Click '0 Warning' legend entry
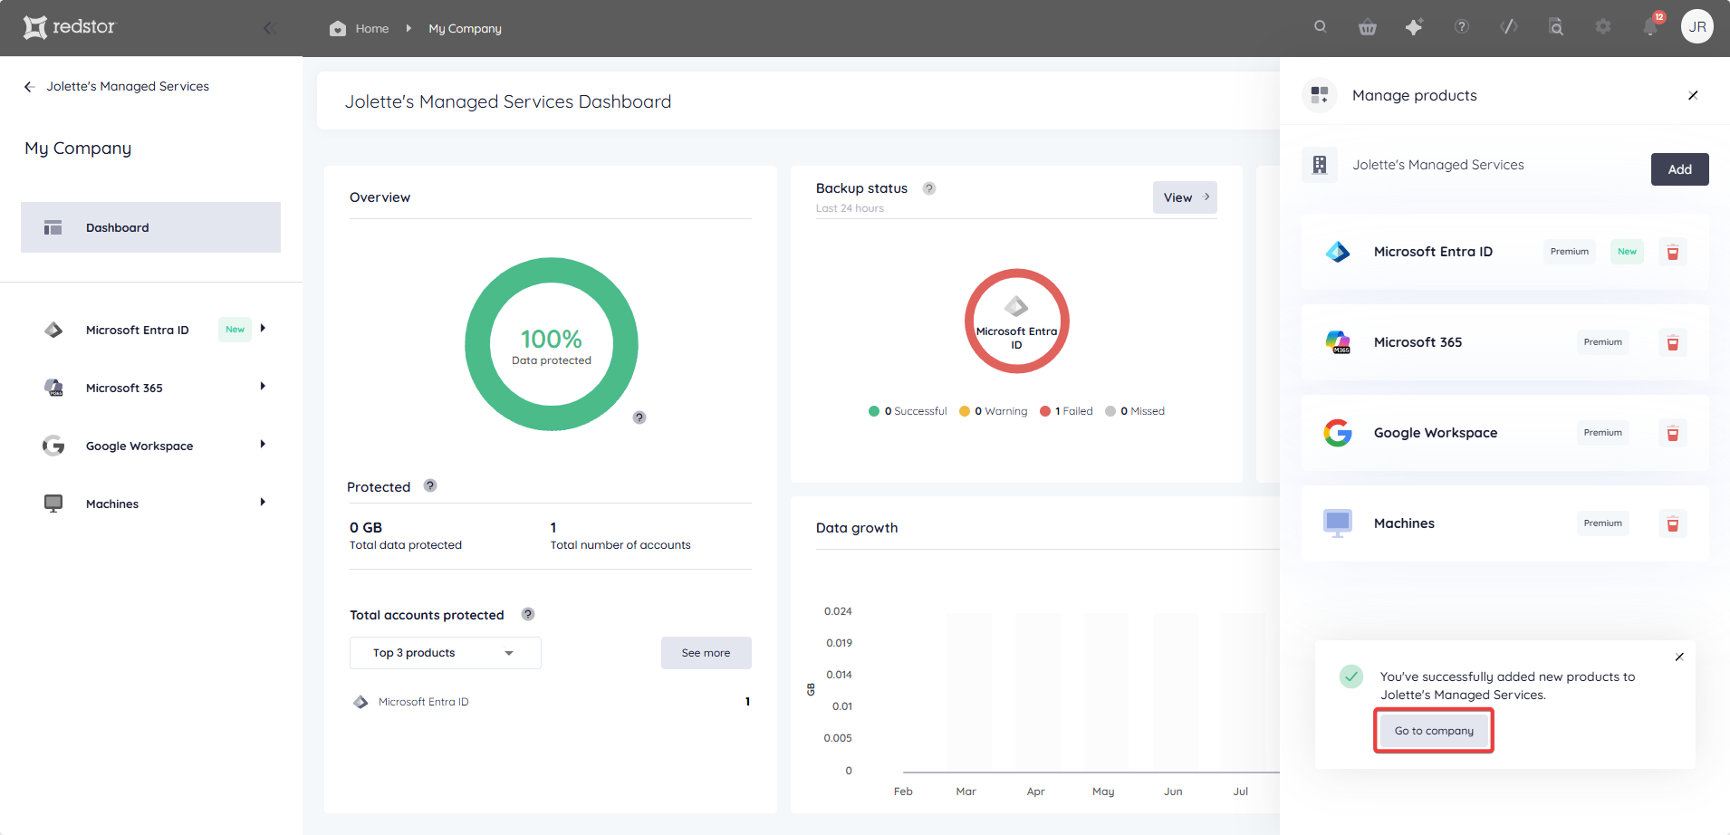 pyautogui.click(x=993, y=411)
